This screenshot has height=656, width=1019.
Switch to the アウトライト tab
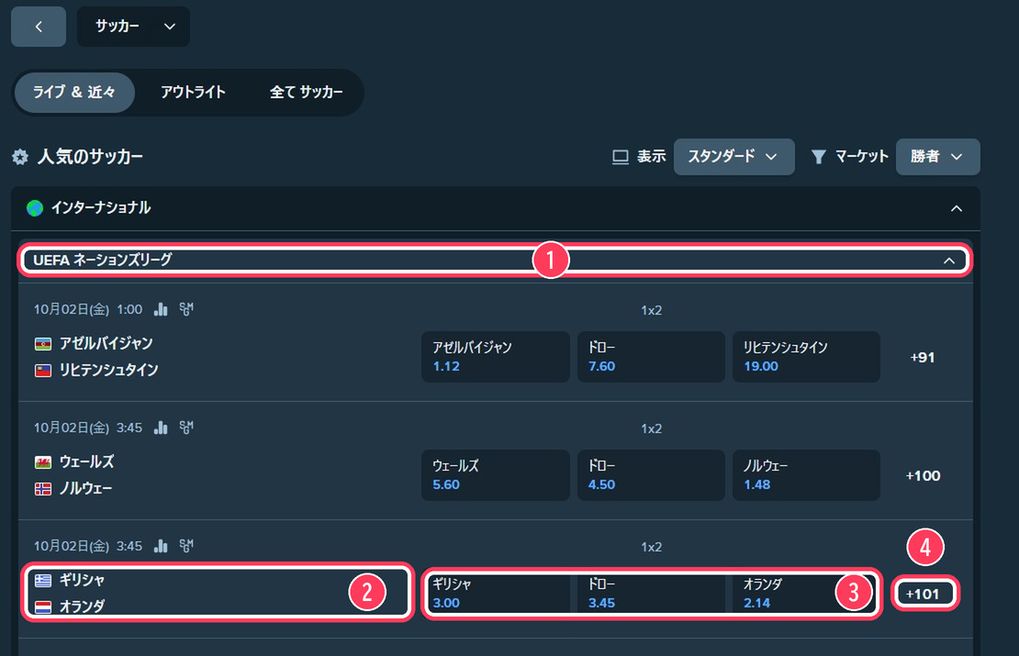(193, 93)
